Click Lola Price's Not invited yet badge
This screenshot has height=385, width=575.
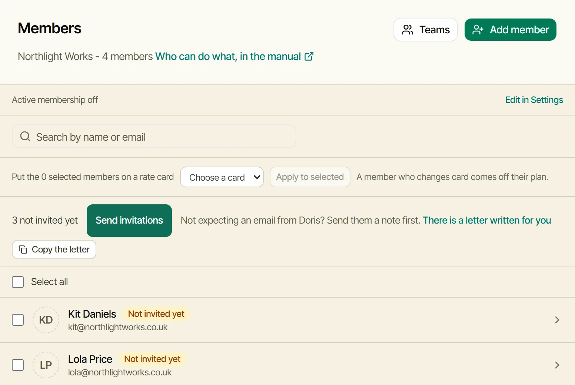pos(152,359)
